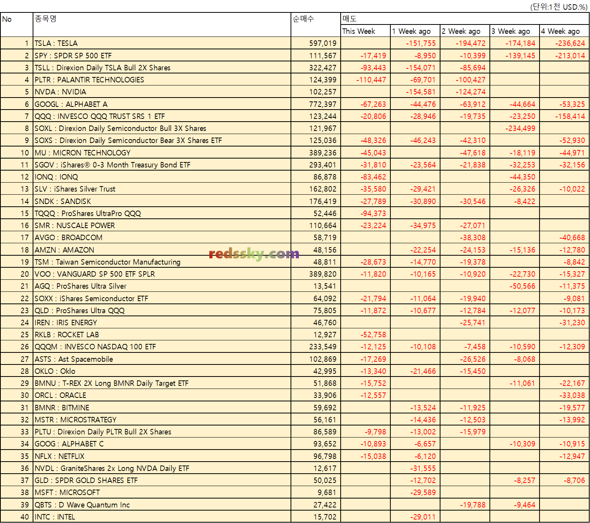
Task: Select MSTR : MICROSTRATEGY
Action: pos(75,420)
